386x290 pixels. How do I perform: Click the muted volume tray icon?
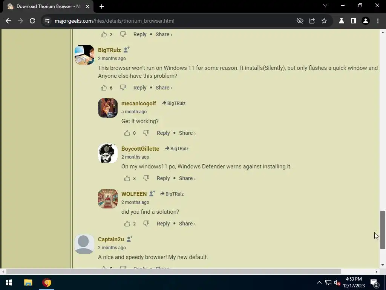point(337,283)
